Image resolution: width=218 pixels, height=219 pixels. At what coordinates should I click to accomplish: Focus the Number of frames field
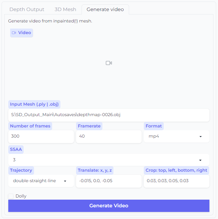[41, 136]
